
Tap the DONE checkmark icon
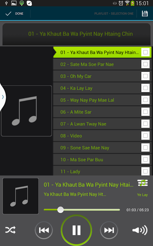8,14
